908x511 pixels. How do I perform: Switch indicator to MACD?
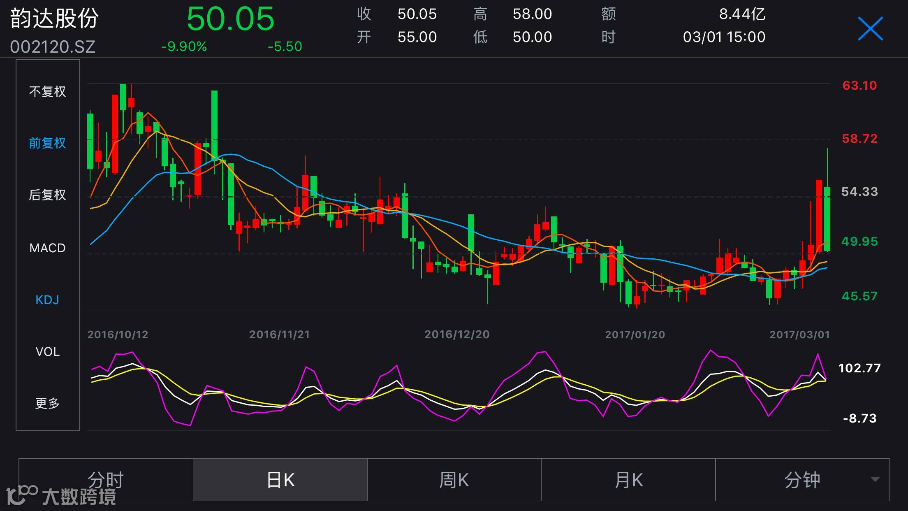47,248
